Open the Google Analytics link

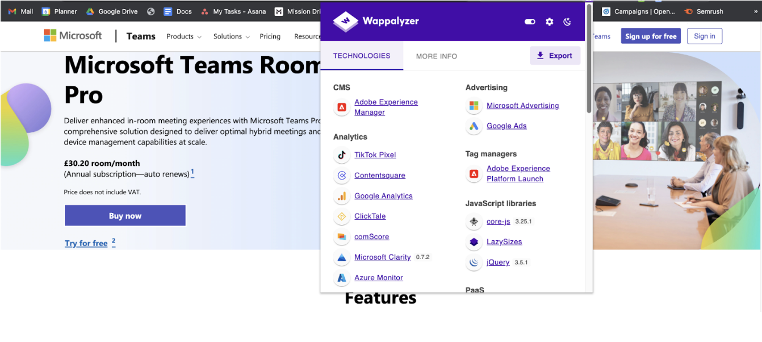click(383, 196)
